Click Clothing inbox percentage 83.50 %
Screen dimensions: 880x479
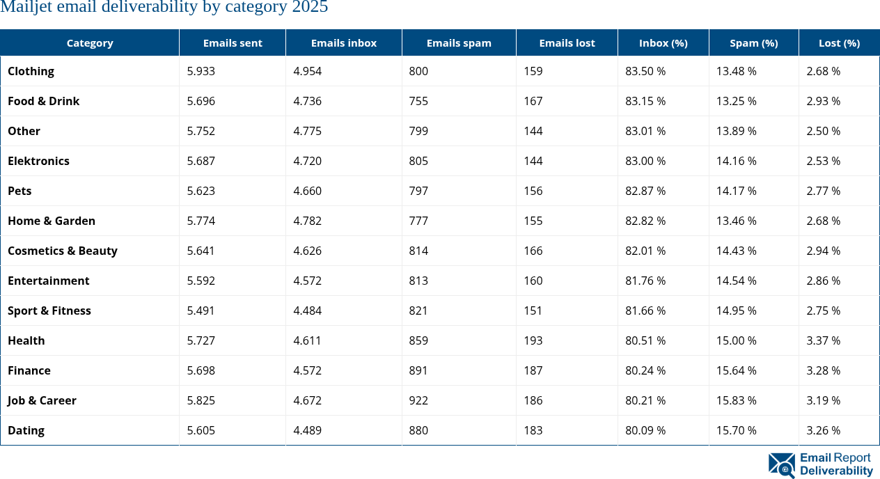click(x=645, y=71)
